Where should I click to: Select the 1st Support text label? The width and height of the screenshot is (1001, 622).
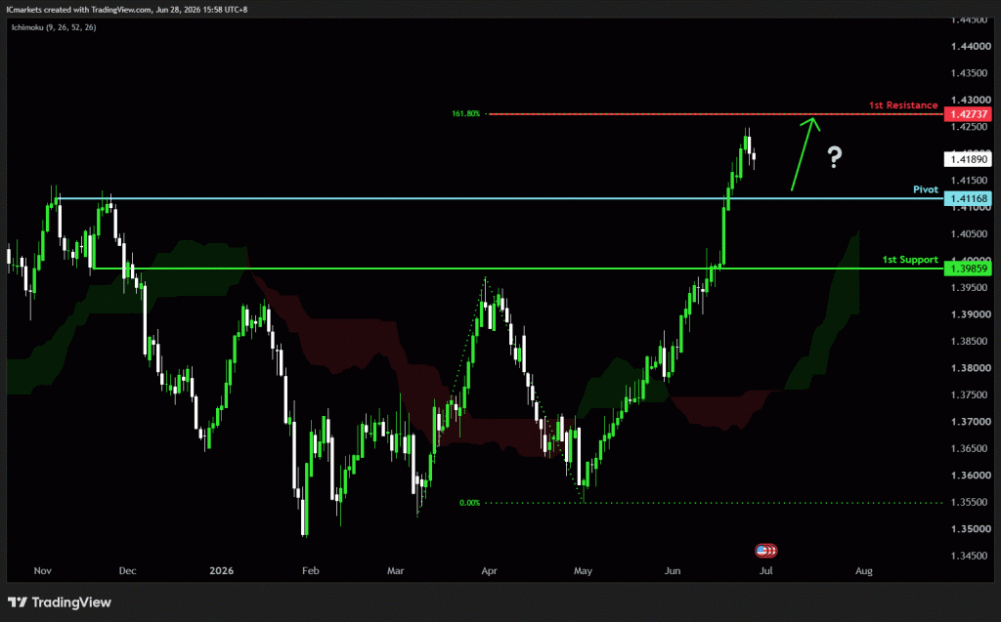(x=910, y=260)
